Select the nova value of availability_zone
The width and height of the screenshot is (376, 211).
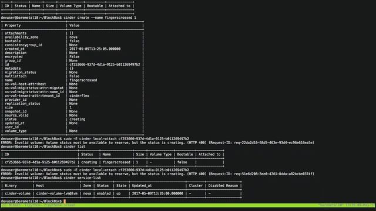coord(73,38)
